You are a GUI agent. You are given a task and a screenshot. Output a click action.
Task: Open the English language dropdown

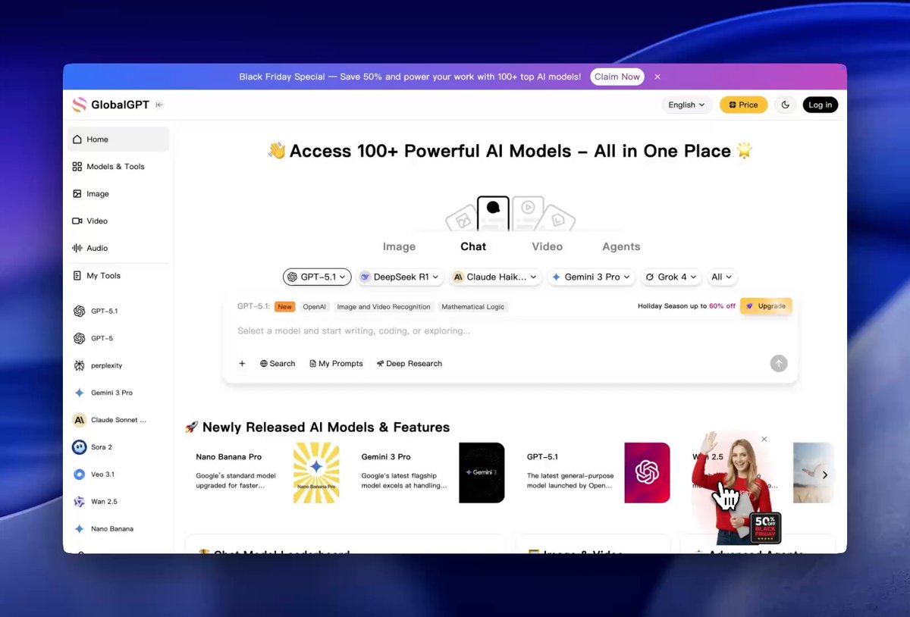[686, 105]
